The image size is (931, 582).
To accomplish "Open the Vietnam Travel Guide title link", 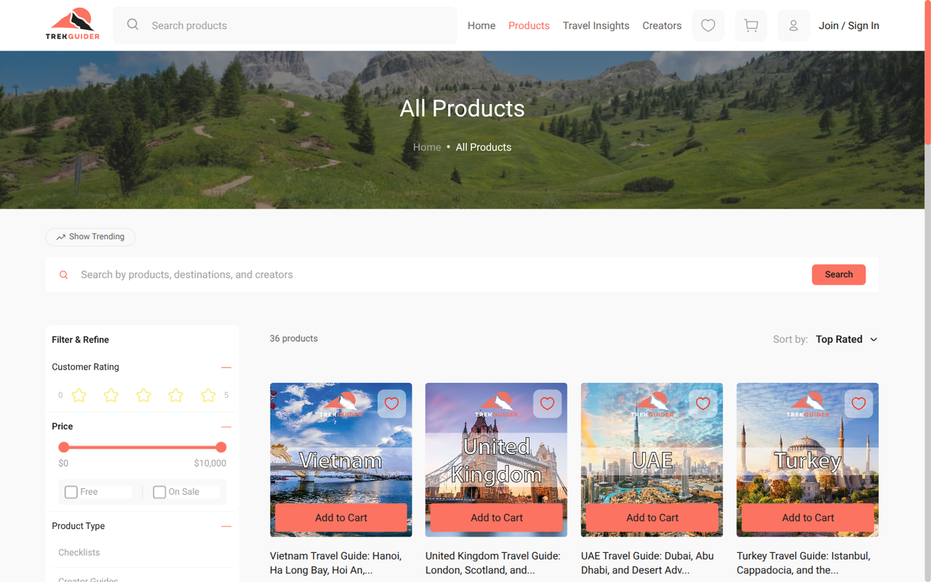I will pos(336,563).
